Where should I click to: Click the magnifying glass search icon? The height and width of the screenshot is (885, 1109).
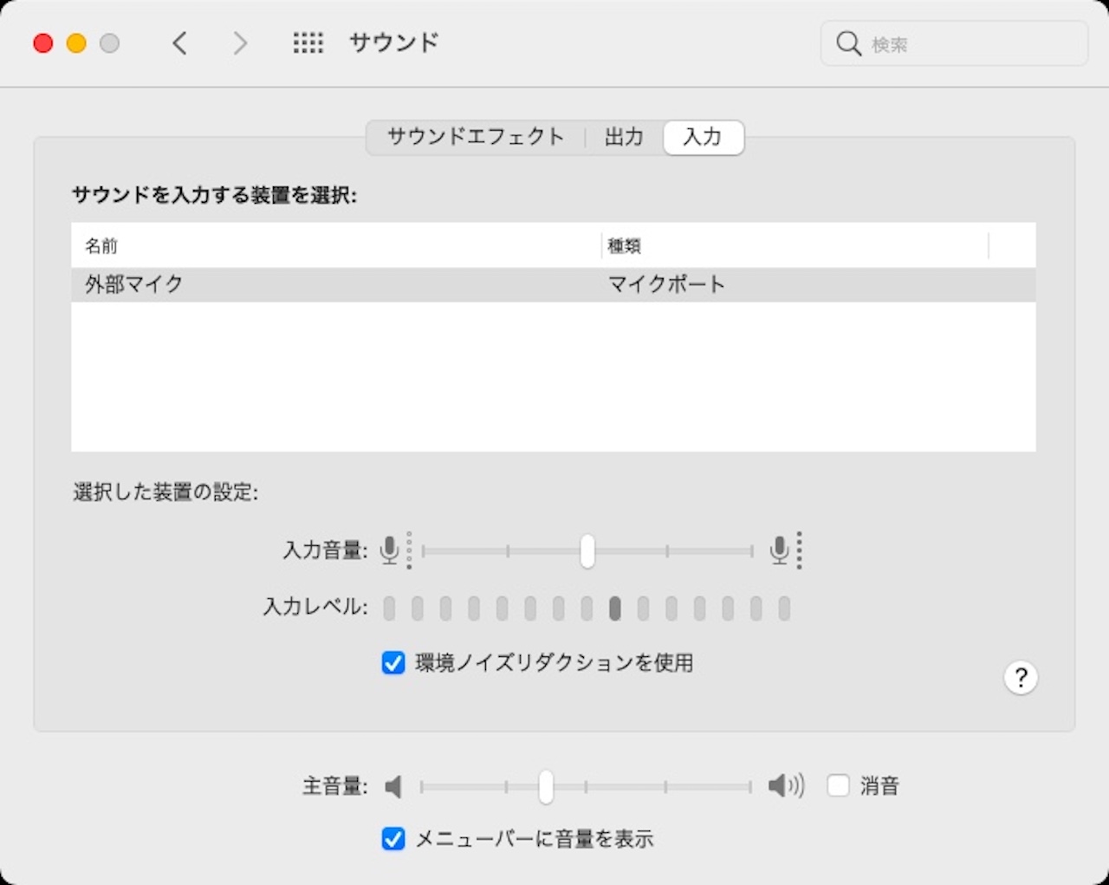[x=848, y=43]
